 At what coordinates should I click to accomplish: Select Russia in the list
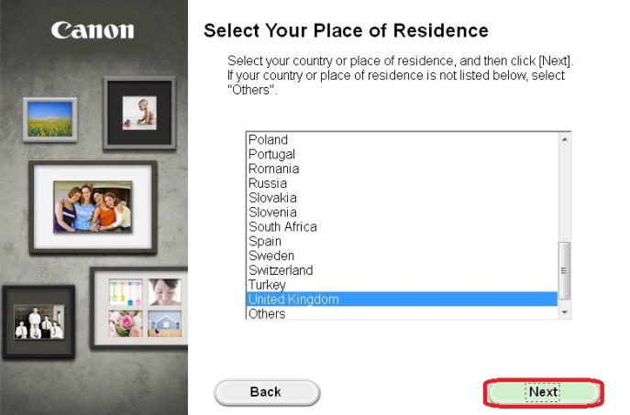268,183
